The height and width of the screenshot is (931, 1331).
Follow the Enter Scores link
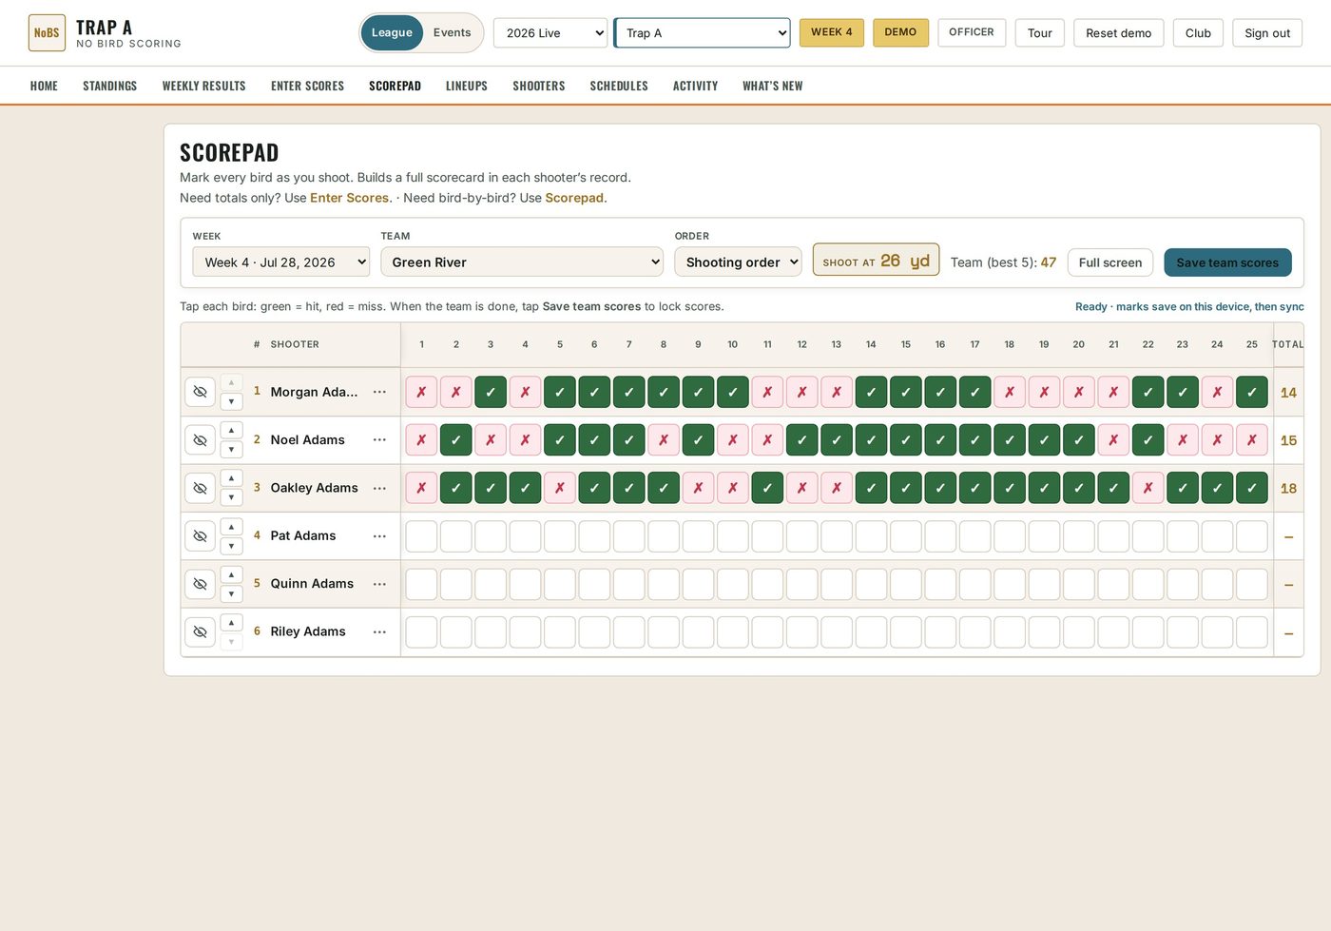pos(349,198)
